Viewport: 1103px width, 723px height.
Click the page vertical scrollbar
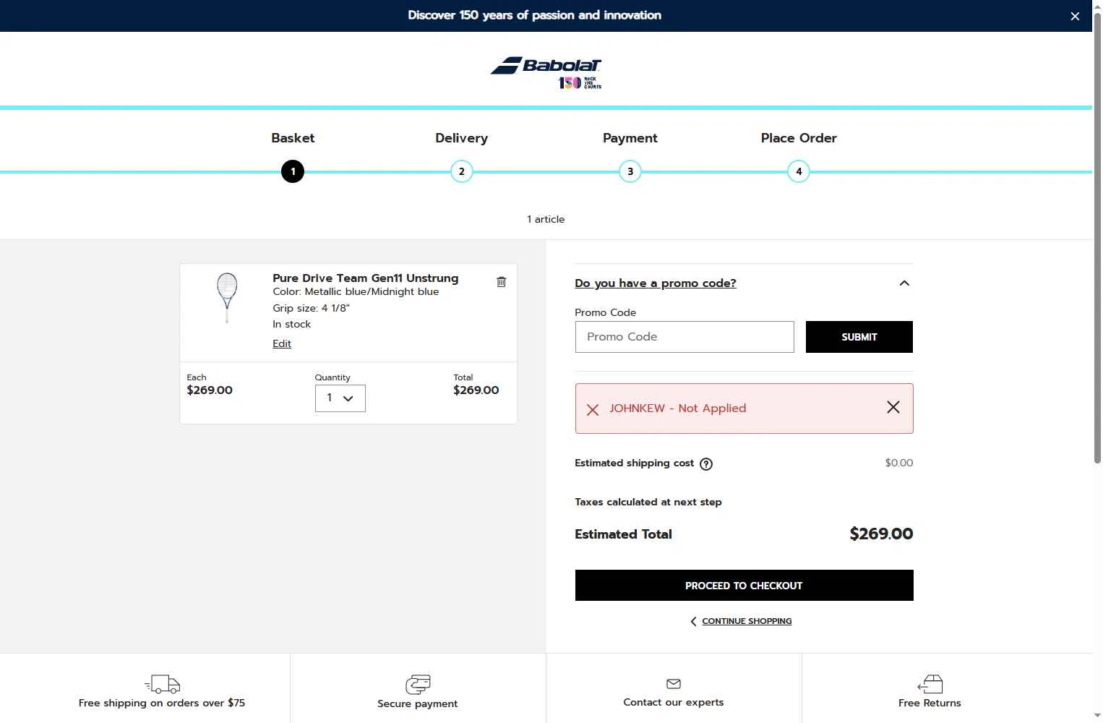coord(1097,239)
